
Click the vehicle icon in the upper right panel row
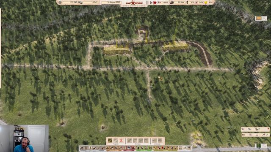click(x=249, y=129)
